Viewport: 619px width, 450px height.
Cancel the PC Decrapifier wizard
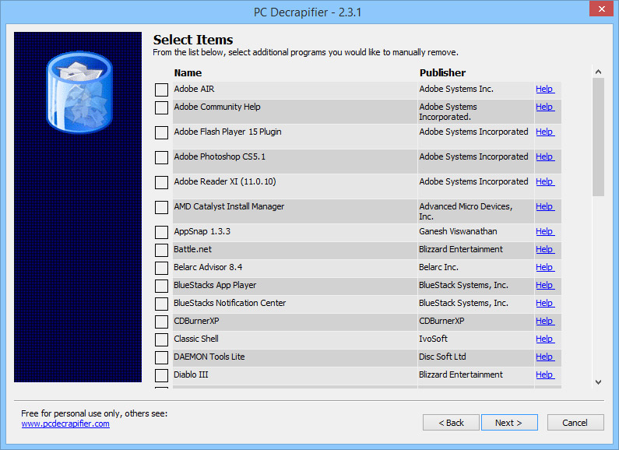[x=575, y=423]
